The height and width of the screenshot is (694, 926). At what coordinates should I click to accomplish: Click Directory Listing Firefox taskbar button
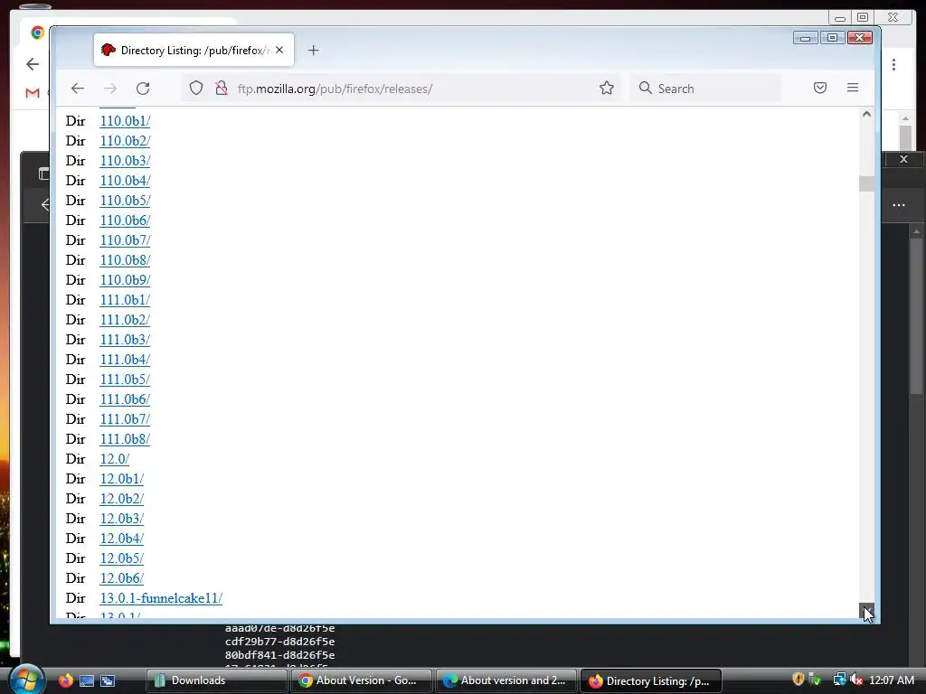[651, 680]
